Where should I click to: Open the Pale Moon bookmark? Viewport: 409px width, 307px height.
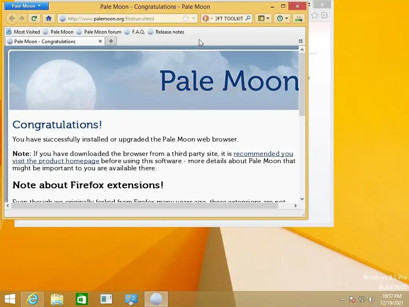coord(58,32)
